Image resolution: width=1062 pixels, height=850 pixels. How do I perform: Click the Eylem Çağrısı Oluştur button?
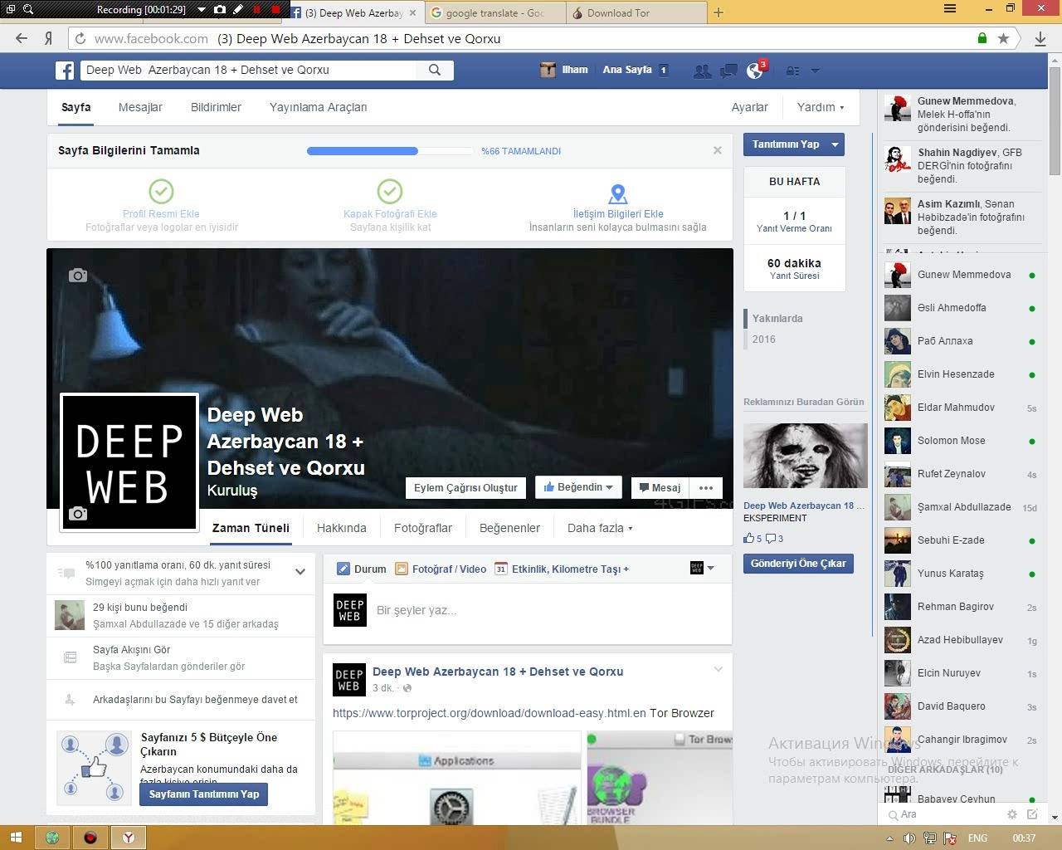(465, 487)
